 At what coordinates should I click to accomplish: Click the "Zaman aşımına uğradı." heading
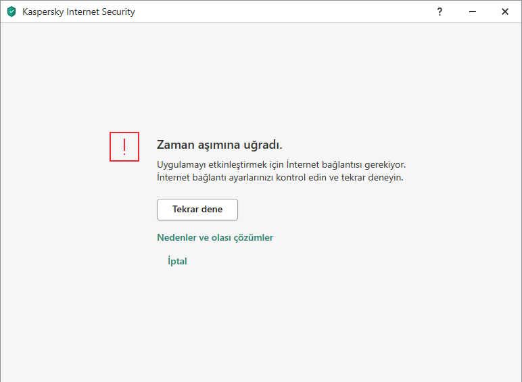pos(219,145)
